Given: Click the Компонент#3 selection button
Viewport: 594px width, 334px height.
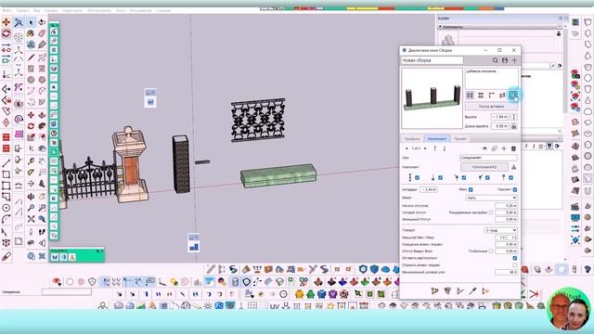Looking at the screenshot, I should pyautogui.click(x=484, y=167).
